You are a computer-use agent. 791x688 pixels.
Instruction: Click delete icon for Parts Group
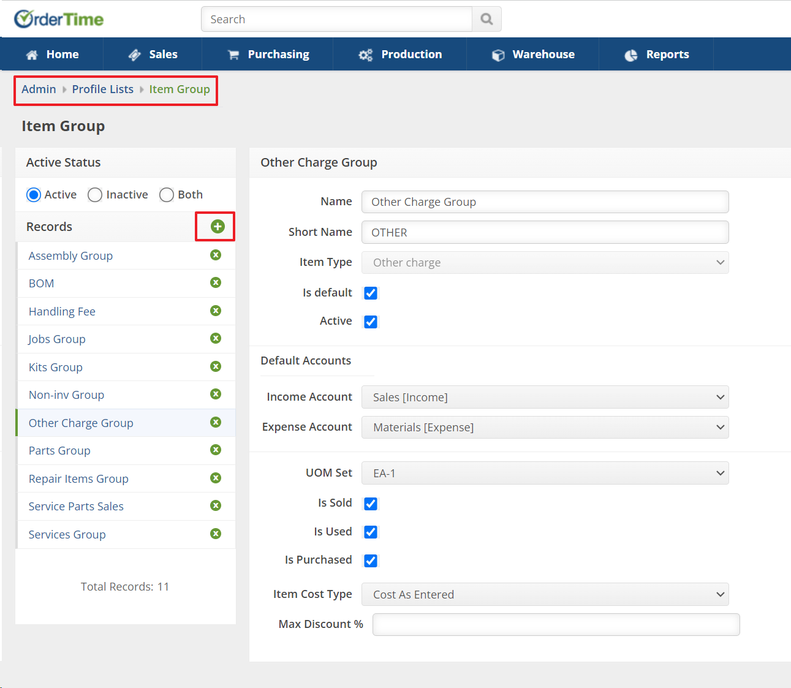click(216, 450)
